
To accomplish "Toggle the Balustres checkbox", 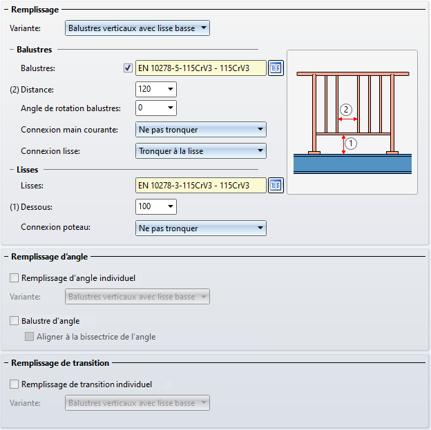I will 128,68.
